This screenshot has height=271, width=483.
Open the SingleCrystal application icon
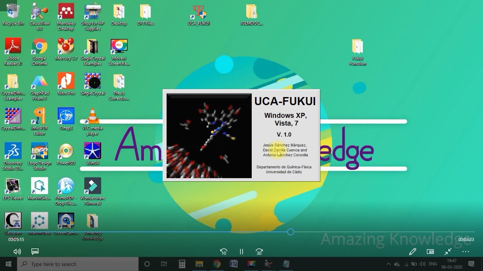coord(92,84)
